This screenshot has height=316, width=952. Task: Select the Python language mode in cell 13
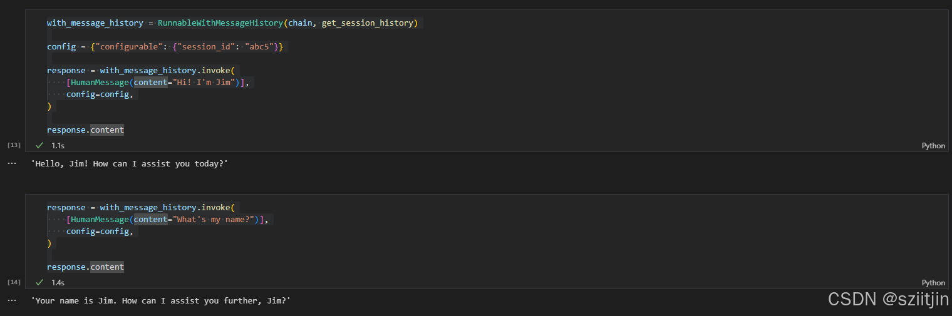(933, 146)
